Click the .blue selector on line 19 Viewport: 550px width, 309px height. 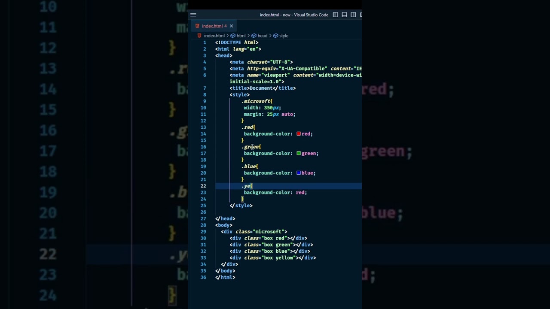[250, 166]
